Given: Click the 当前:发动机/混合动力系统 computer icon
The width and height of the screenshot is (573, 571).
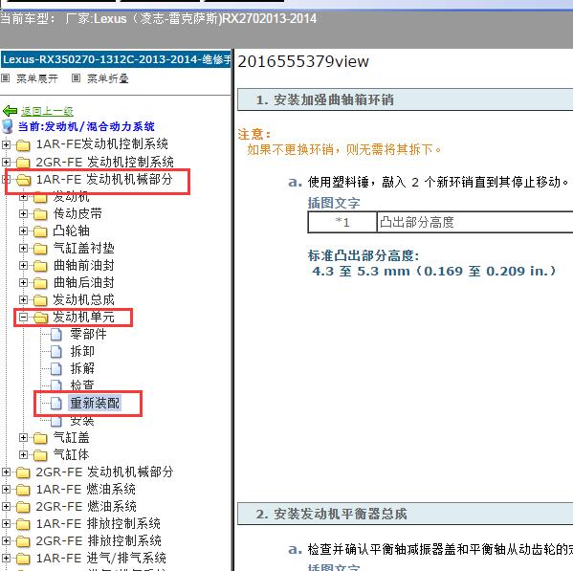Looking at the screenshot, I should pyautogui.click(x=8, y=126).
